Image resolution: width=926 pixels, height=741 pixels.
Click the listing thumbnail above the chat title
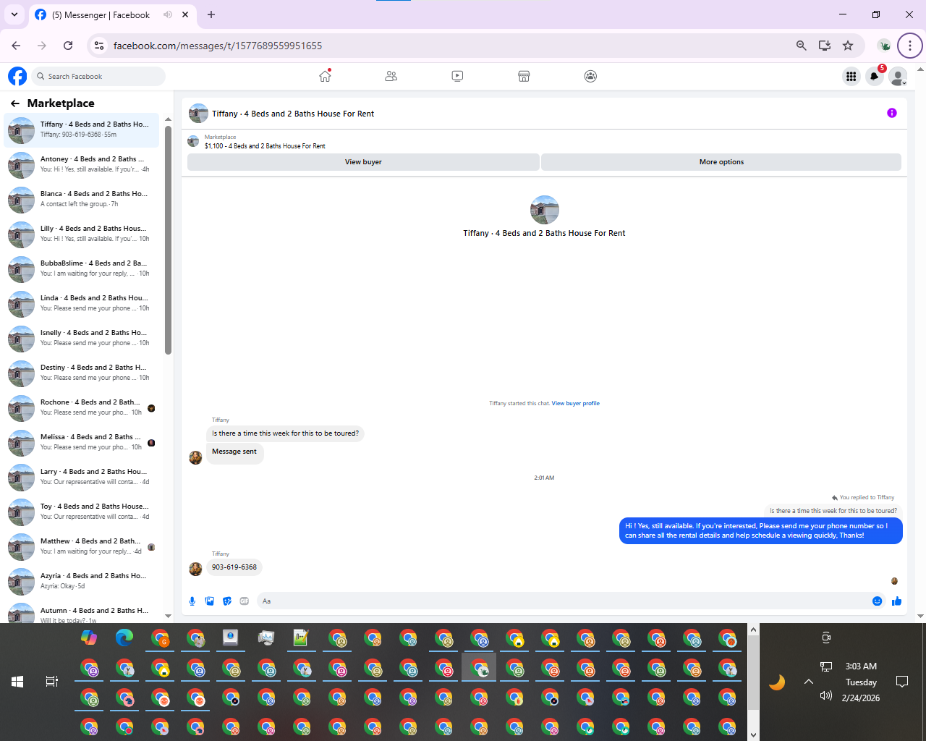click(545, 210)
